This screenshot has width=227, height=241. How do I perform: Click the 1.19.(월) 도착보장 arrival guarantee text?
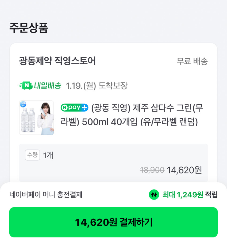(97, 86)
